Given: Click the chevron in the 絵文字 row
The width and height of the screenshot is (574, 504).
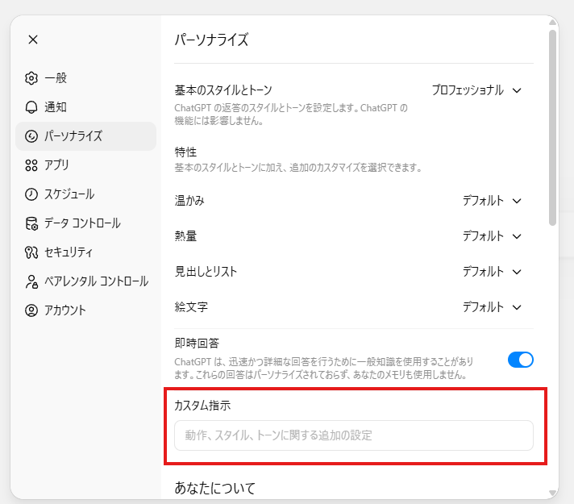Looking at the screenshot, I should [x=517, y=308].
